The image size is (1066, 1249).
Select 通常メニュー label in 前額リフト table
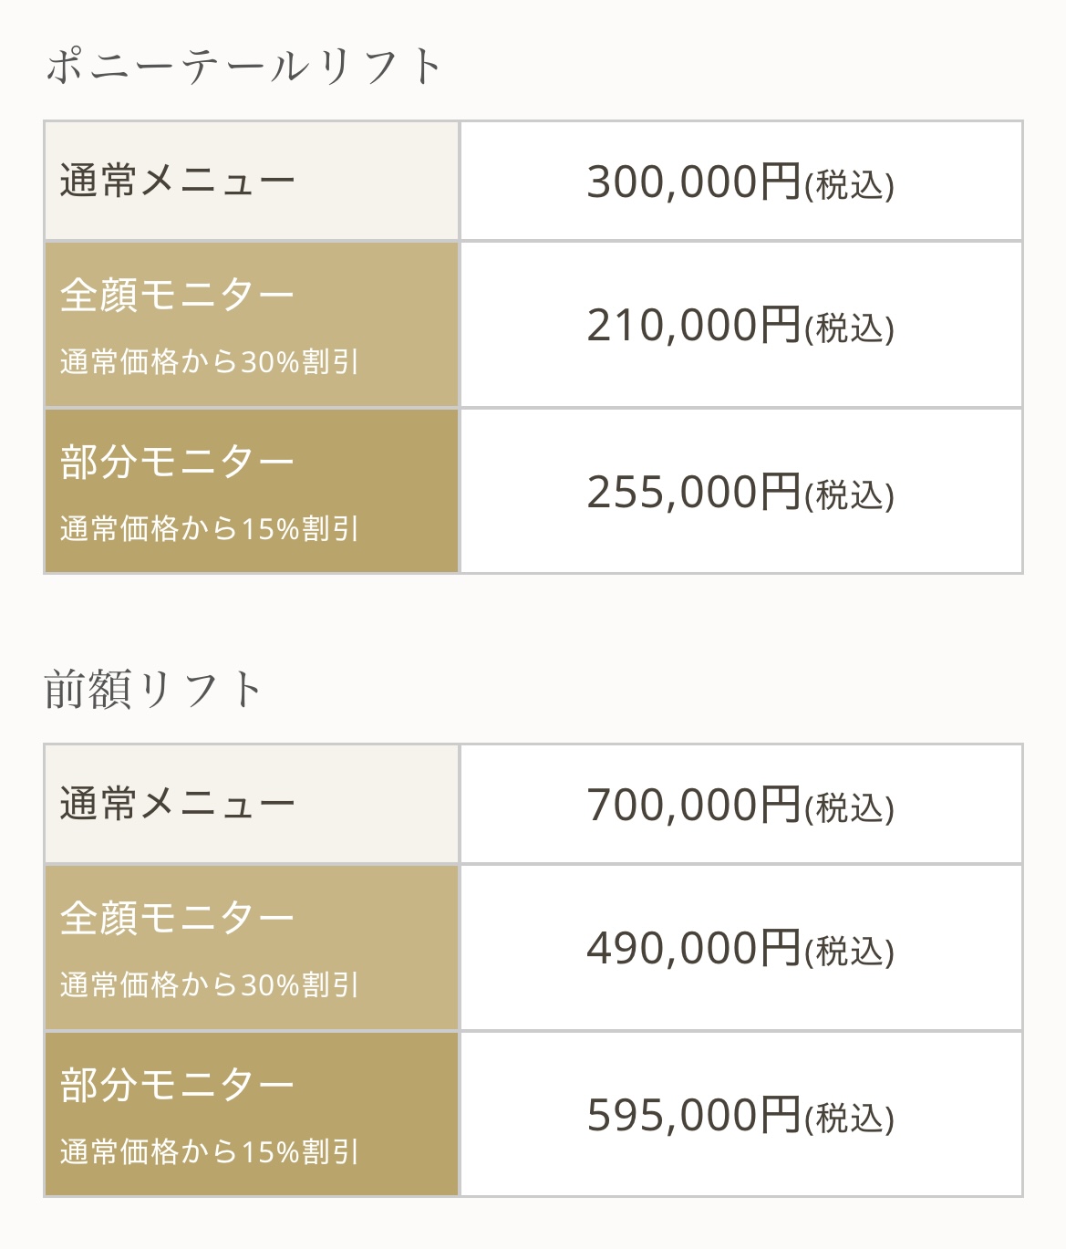pyautogui.click(x=178, y=804)
